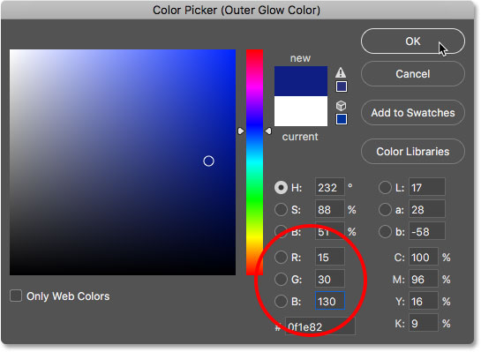481x352 pixels.
Task: Click the circular color field marker
Action: click(208, 161)
